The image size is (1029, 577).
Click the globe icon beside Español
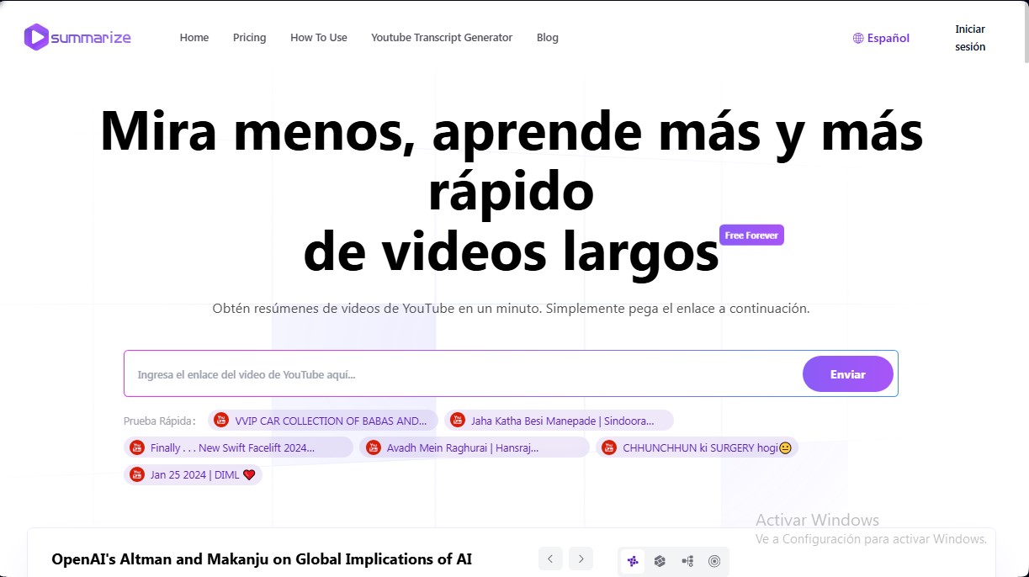click(x=858, y=38)
